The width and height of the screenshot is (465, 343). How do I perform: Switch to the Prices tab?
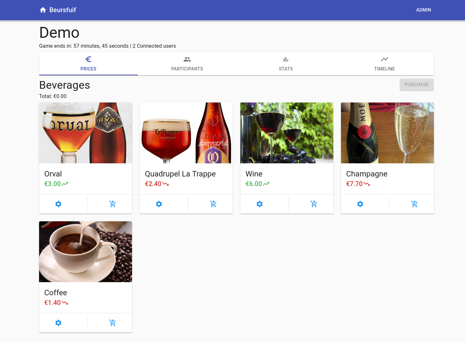[x=88, y=64]
